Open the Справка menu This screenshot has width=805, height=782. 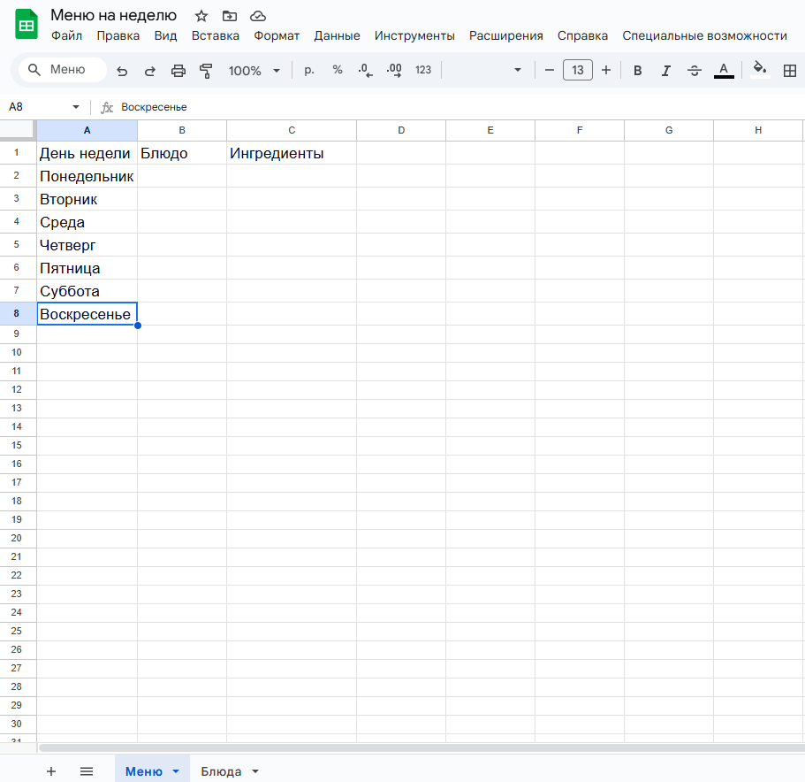(582, 35)
